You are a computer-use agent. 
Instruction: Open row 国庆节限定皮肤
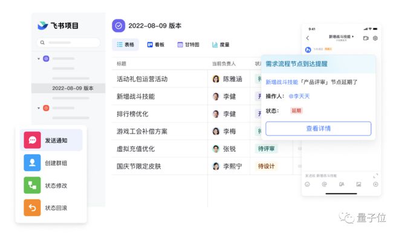click(139, 166)
